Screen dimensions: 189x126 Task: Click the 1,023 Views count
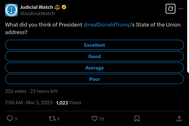tap(69, 103)
